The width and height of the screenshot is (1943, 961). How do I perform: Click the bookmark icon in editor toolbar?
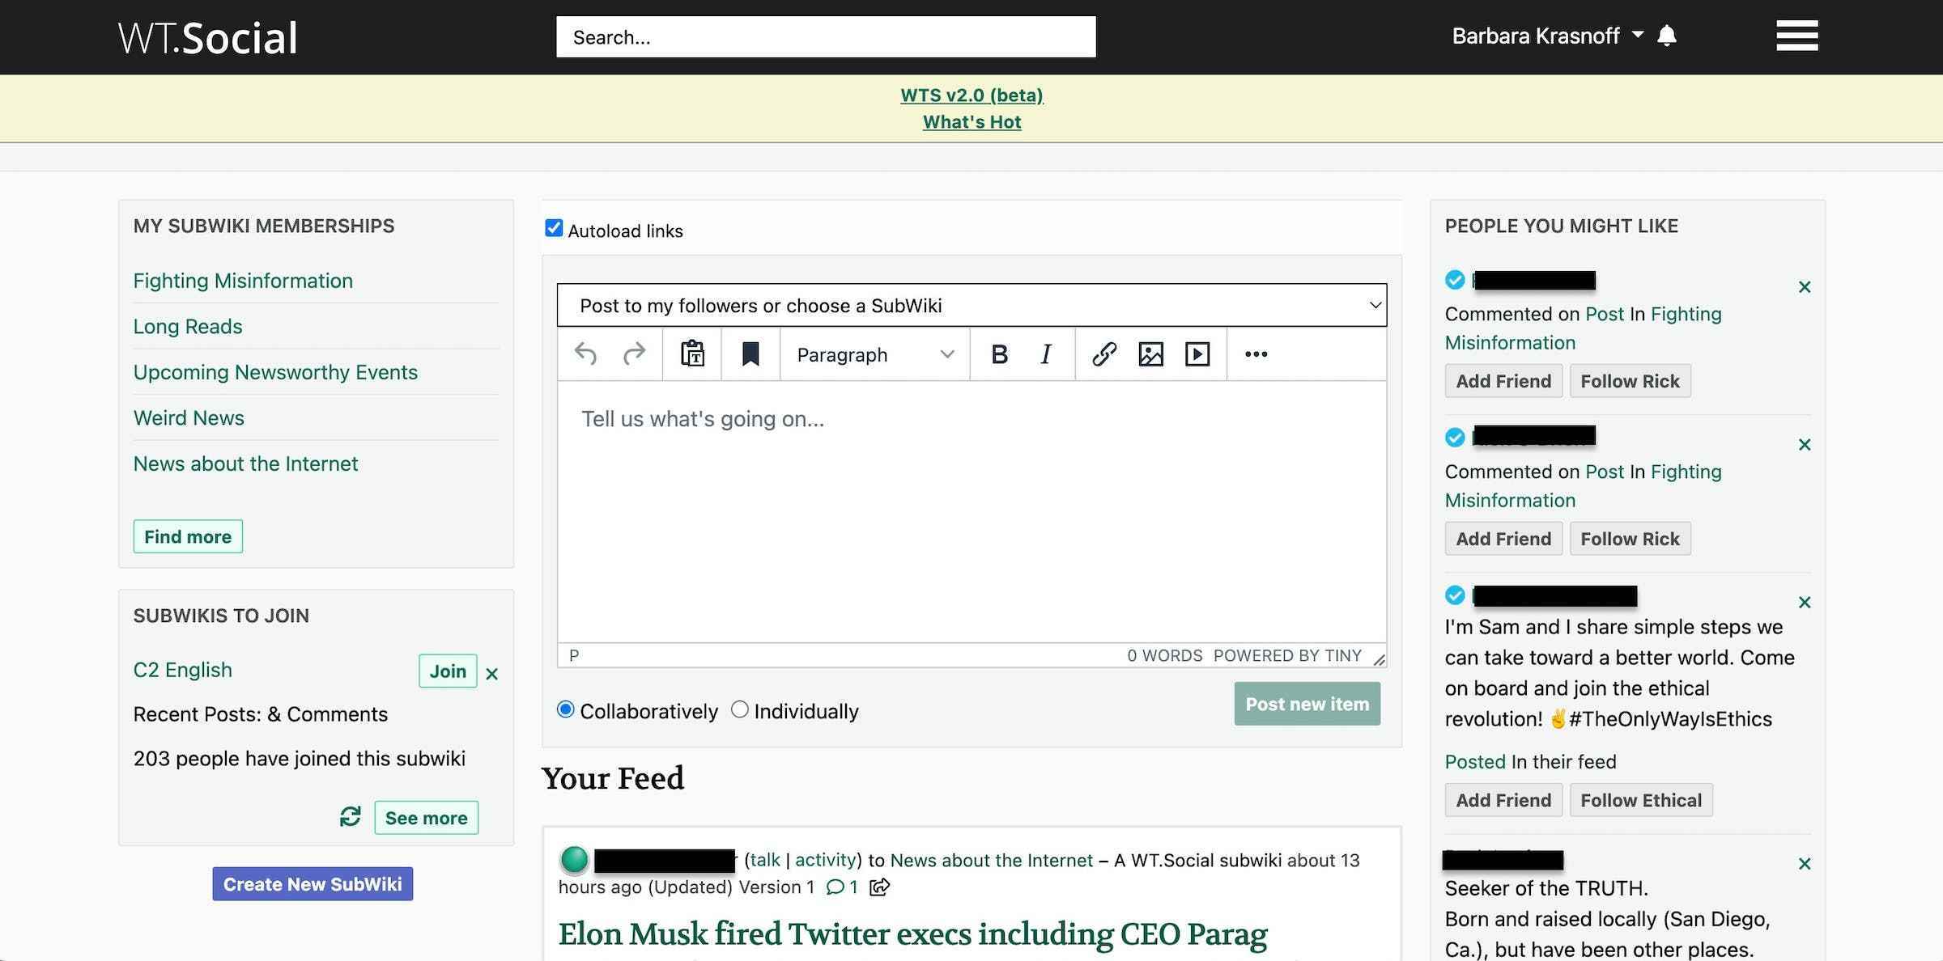(x=750, y=354)
